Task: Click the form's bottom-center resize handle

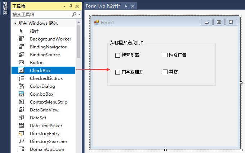Action: click(x=165, y=150)
